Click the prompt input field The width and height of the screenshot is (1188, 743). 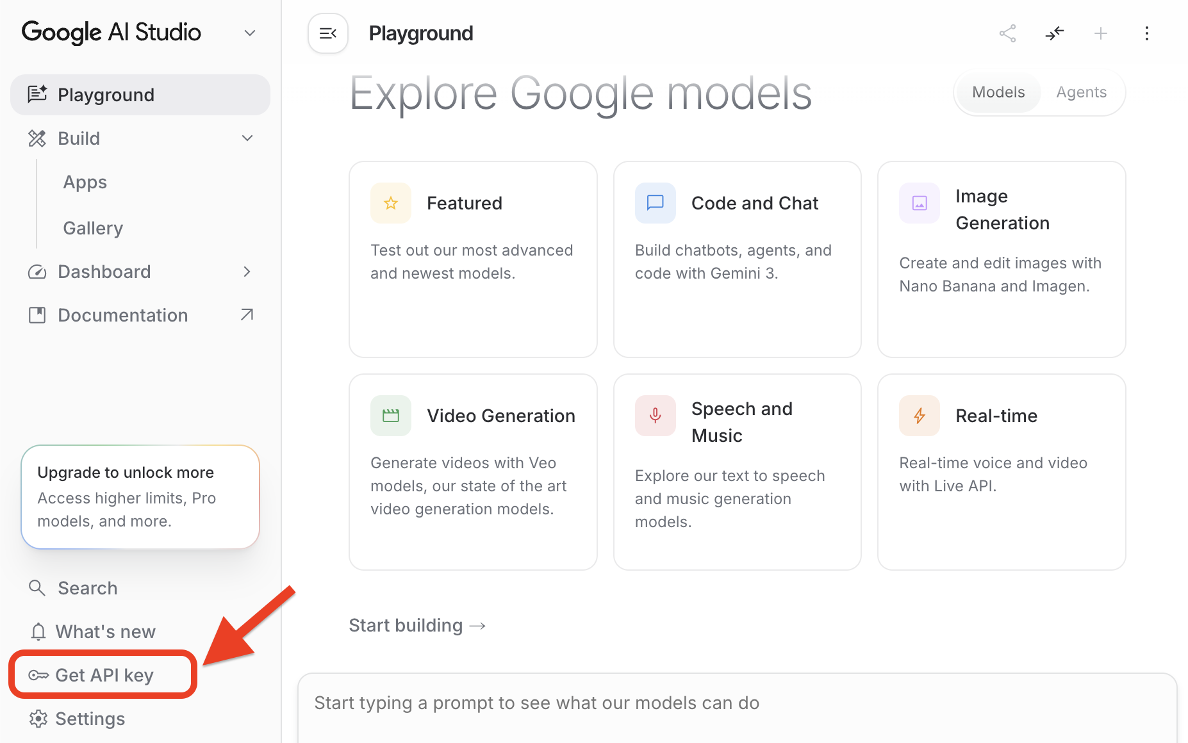tap(737, 708)
